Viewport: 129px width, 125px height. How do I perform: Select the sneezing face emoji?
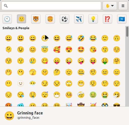click(117, 95)
